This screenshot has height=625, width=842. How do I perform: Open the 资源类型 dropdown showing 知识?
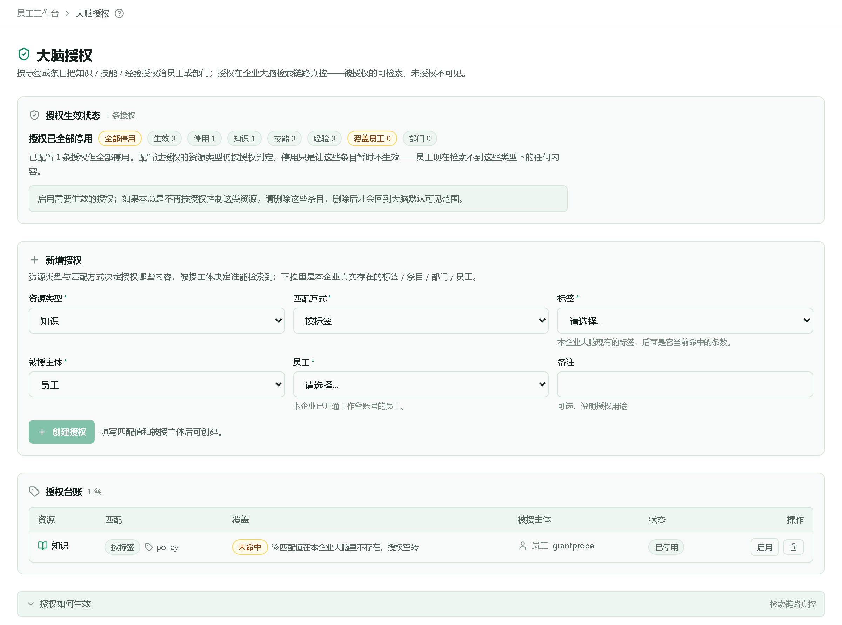click(156, 321)
